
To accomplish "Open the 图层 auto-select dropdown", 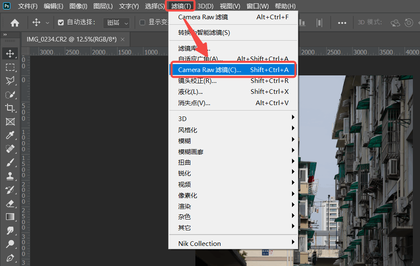I will pyautogui.click(x=116, y=23).
